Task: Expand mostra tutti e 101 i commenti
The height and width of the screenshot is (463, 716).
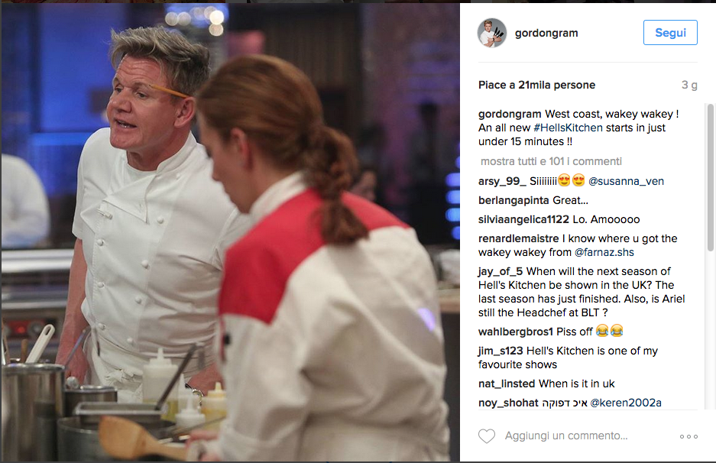Action: 551,161
